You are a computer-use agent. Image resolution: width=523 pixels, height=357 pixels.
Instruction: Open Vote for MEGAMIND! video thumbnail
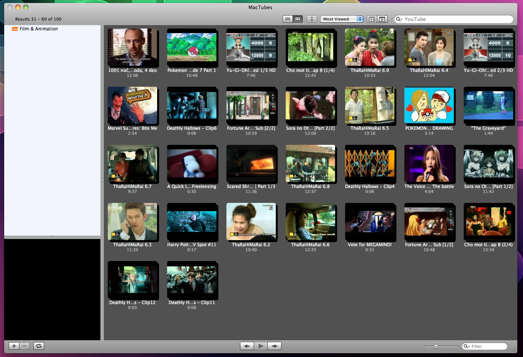(370, 222)
